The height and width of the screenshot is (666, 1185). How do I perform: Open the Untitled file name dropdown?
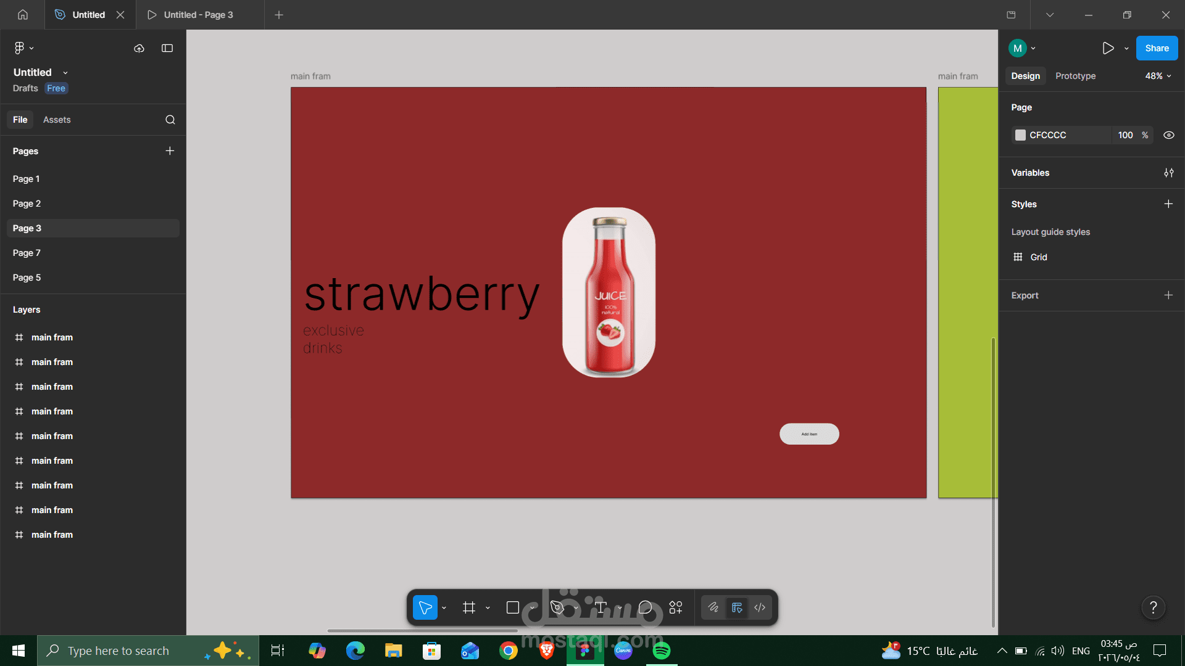coord(65,73)
